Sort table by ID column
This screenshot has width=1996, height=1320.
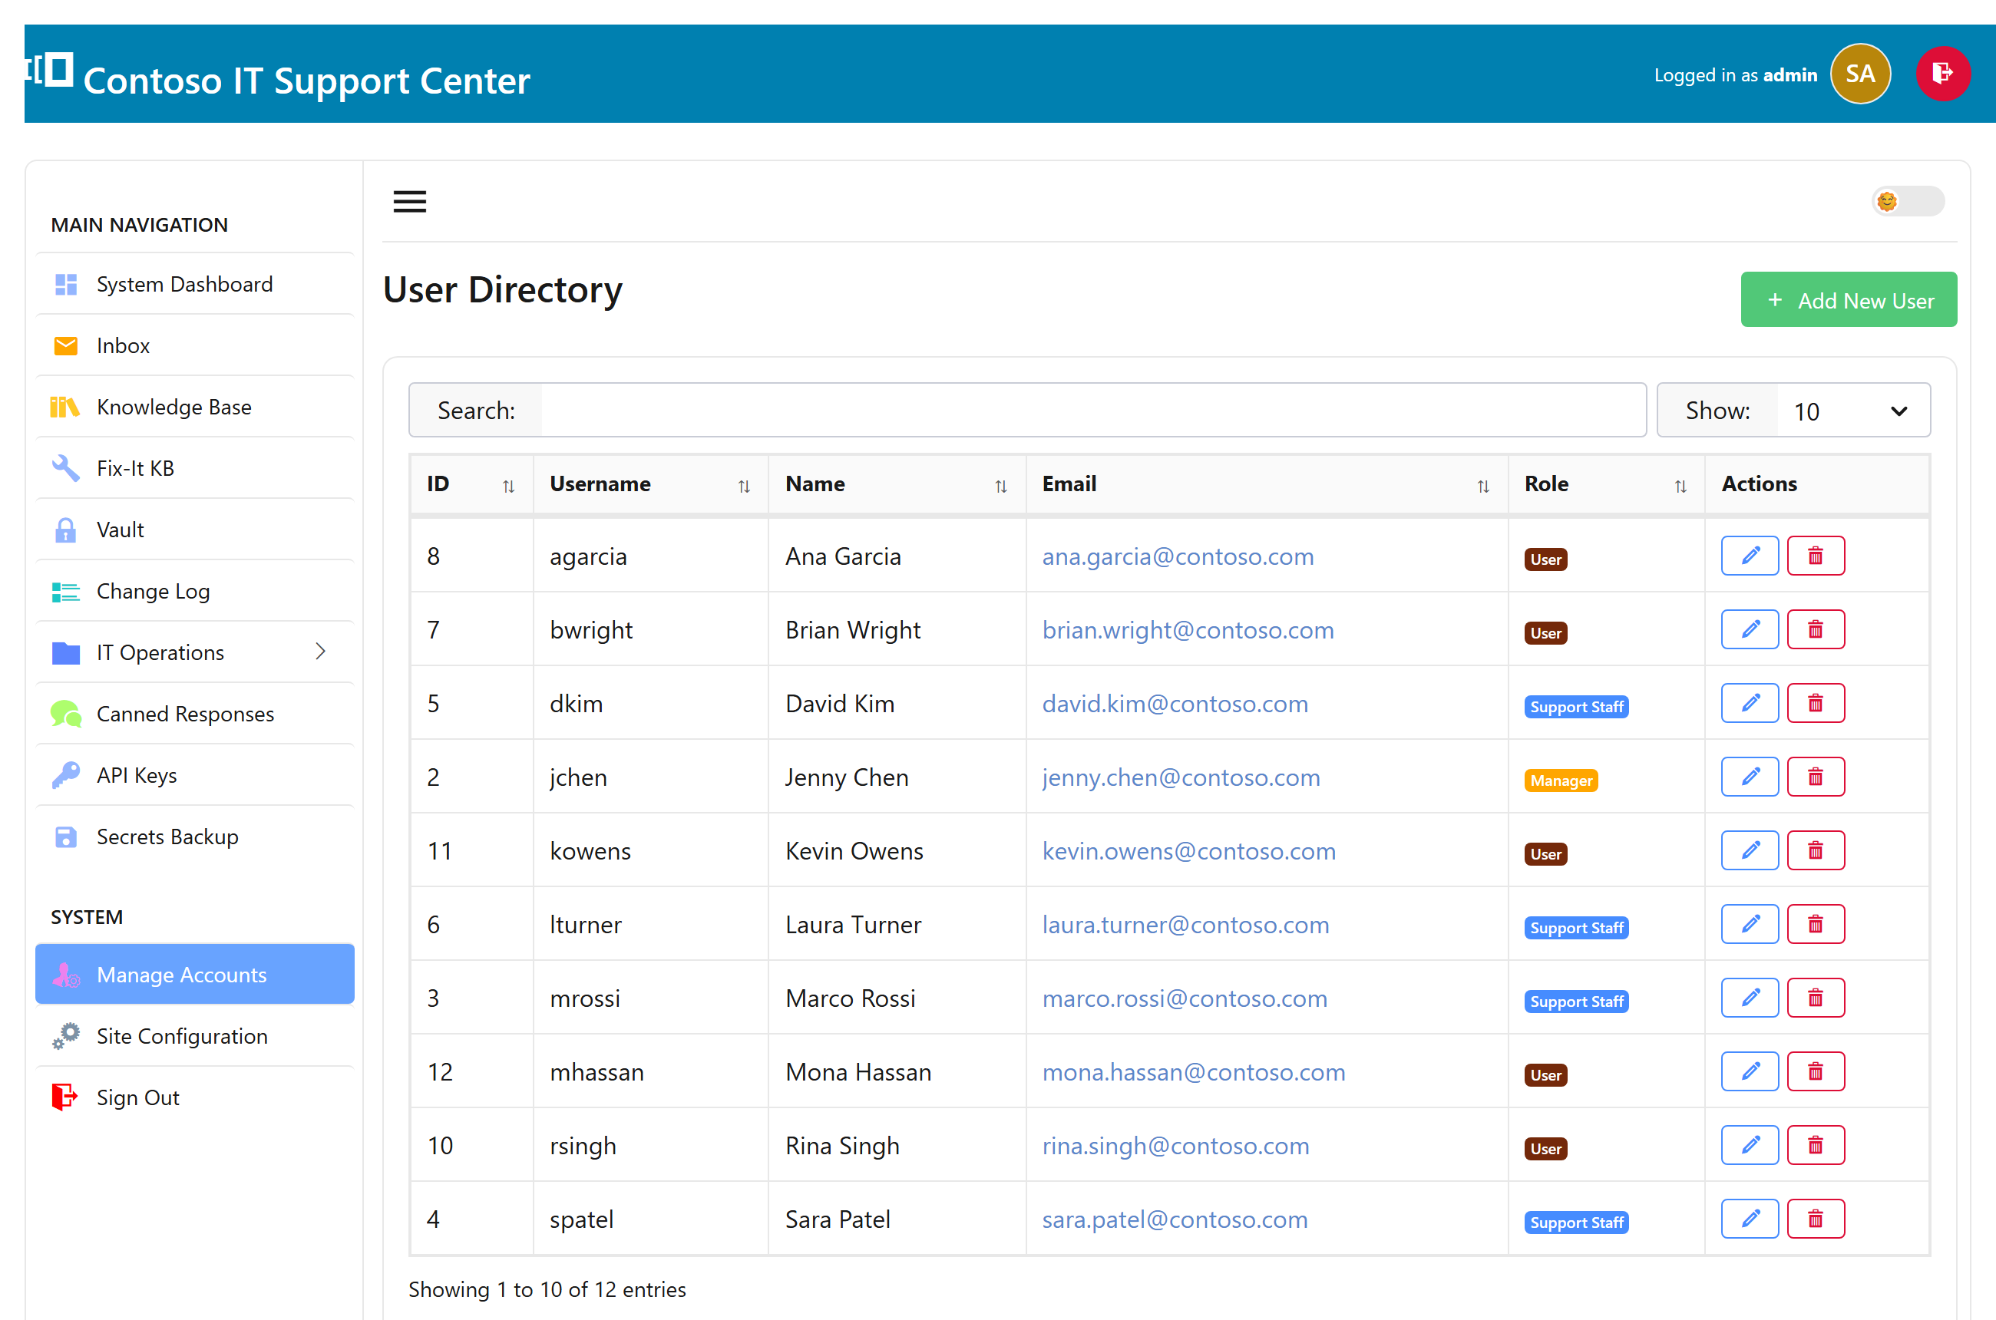471,484
